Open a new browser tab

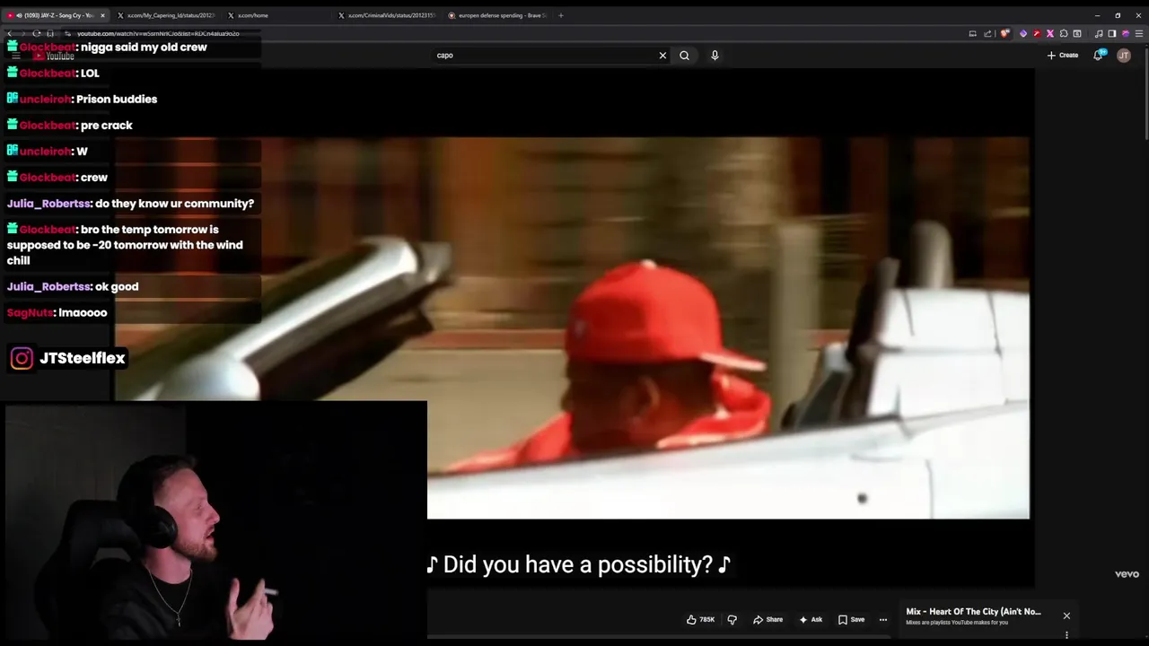point(561,15)
